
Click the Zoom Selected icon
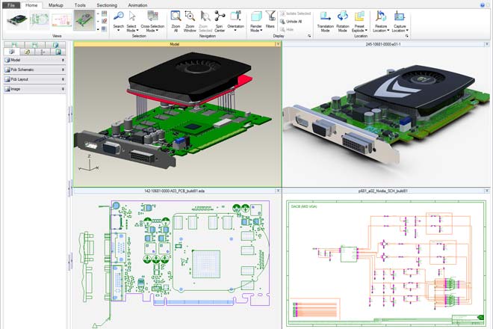(205, 16)
